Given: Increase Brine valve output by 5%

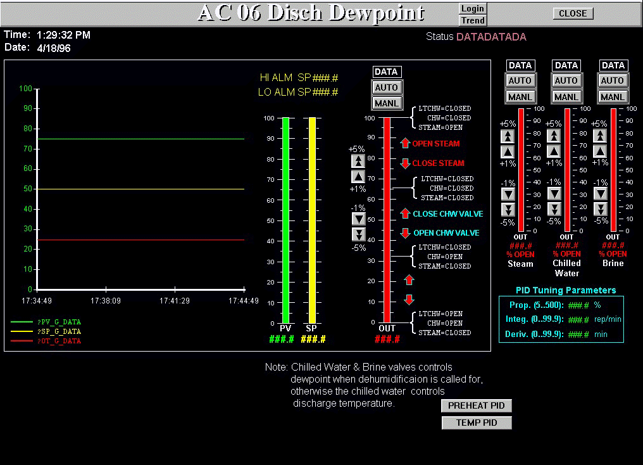Looking at the screenshot, I should point(601,136).
